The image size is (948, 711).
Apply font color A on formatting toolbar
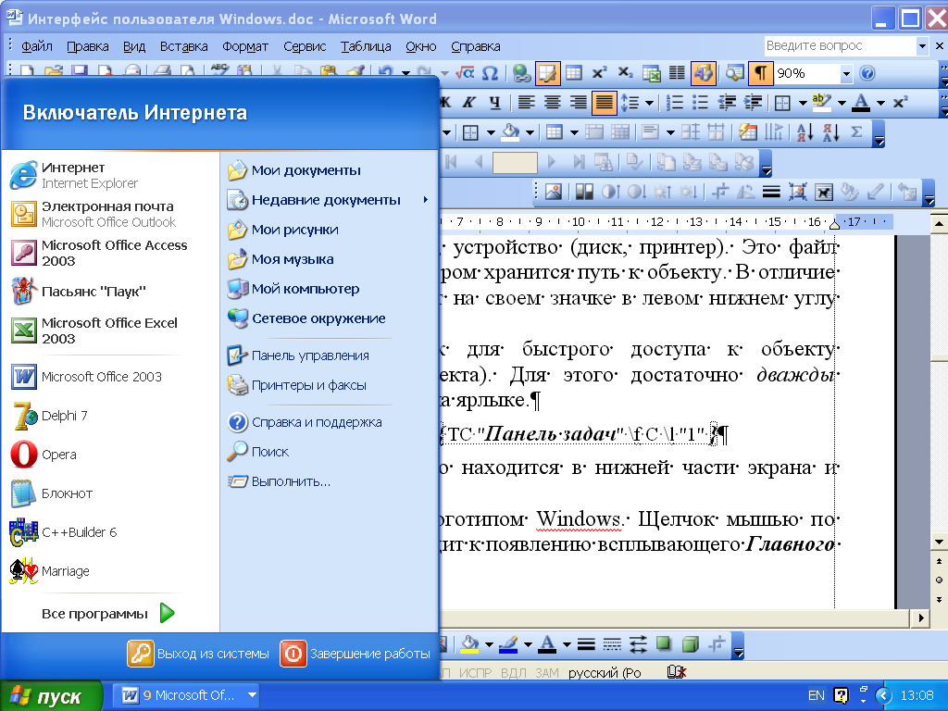coord(861,103)
